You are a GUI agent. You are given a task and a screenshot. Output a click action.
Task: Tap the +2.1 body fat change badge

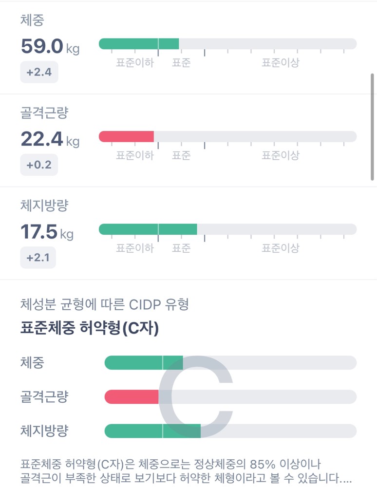click(38, 258)
